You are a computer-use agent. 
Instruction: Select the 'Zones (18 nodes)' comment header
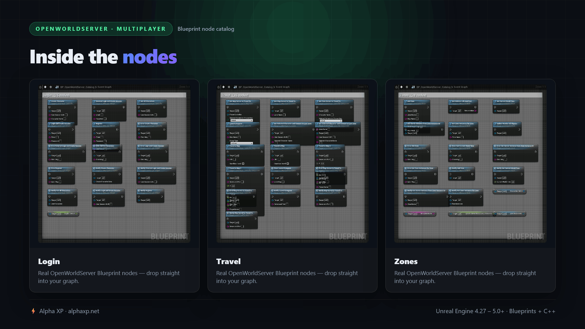point(470,95)
